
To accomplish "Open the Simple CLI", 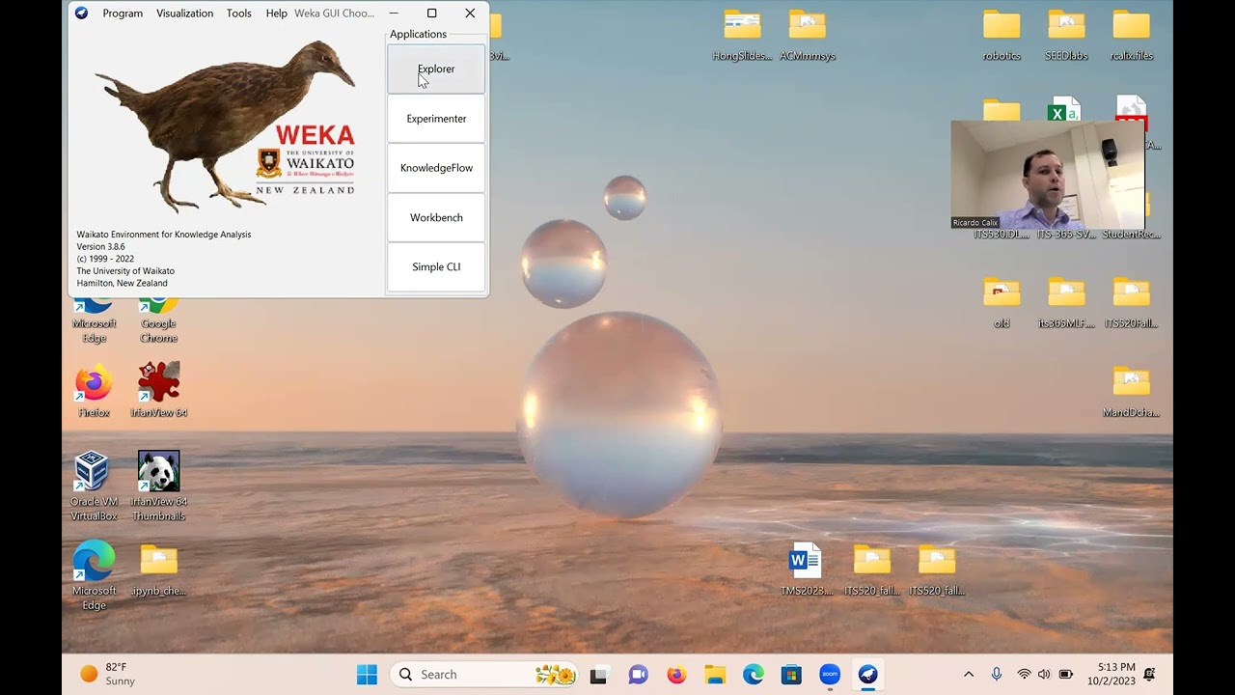I will coord(436,266).
